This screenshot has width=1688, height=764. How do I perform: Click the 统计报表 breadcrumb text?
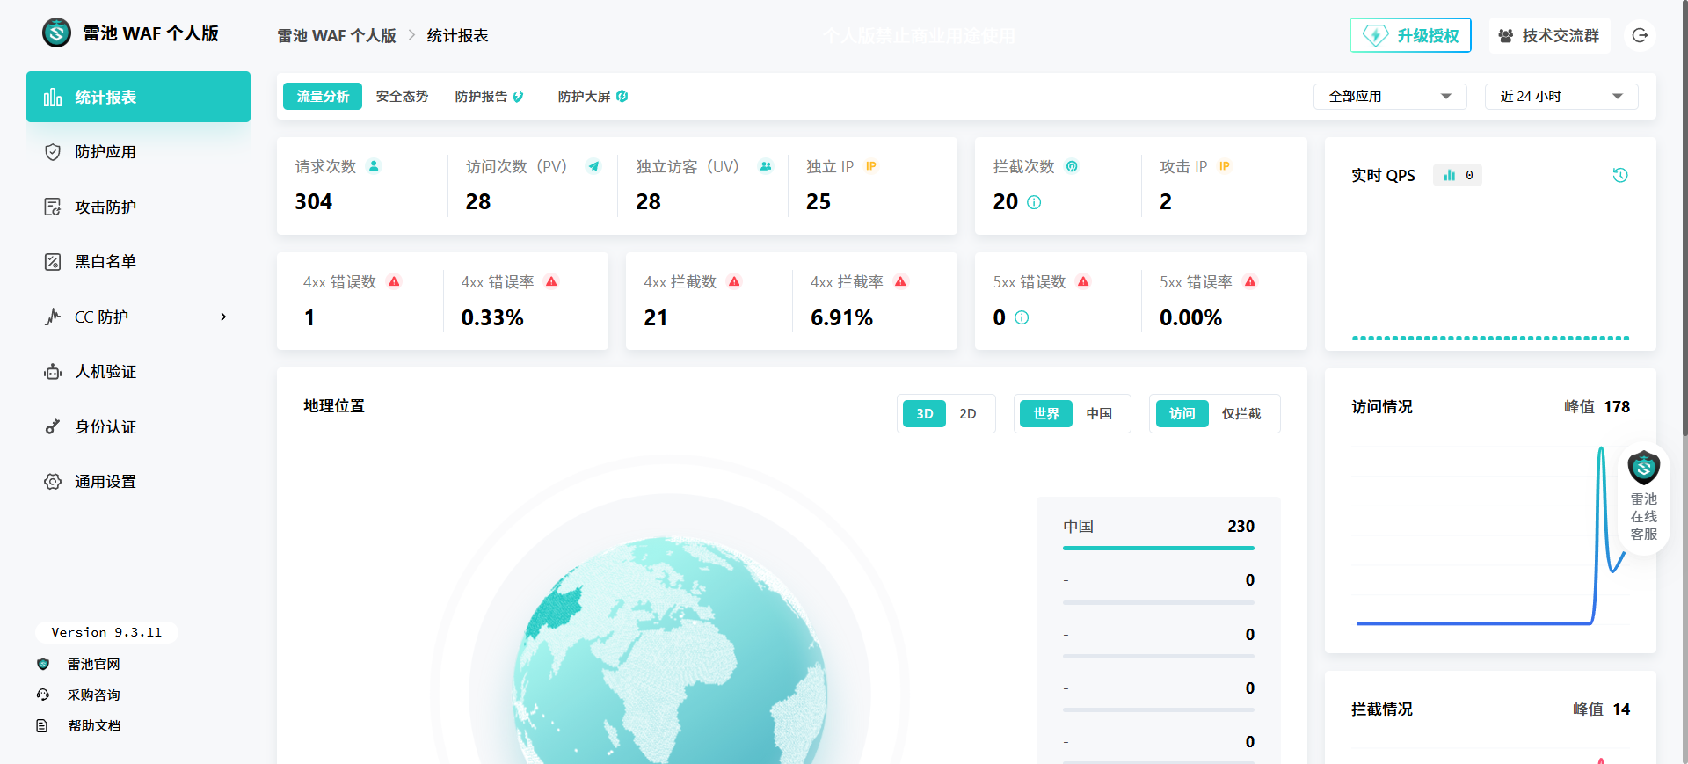click(x=457, y=35)
